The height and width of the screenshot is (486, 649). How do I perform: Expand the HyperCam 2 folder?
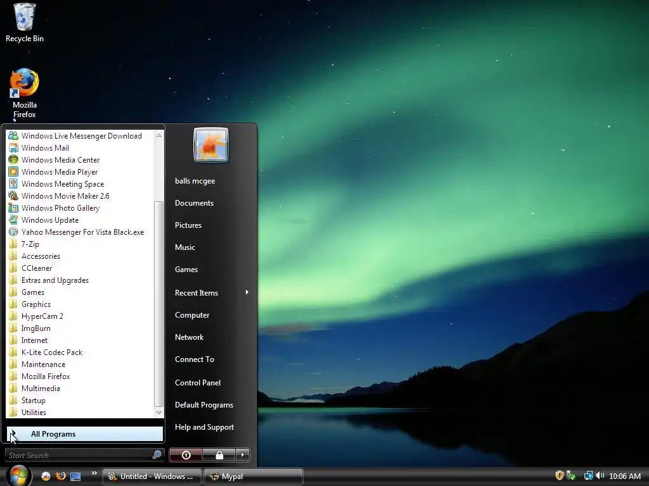[x=35, y=316]
